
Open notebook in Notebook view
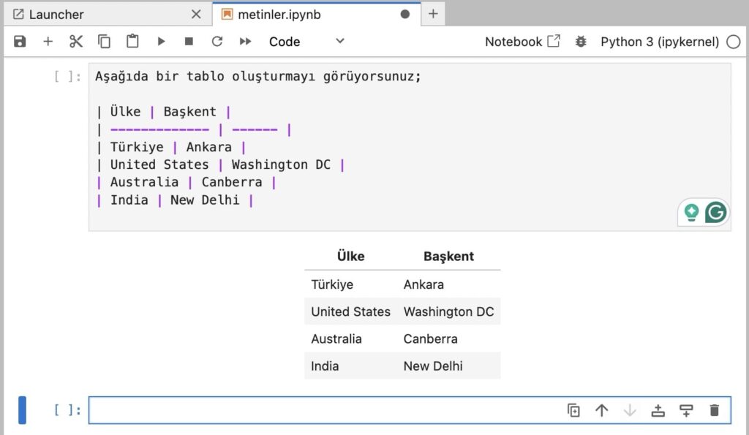tap(522, 42)
